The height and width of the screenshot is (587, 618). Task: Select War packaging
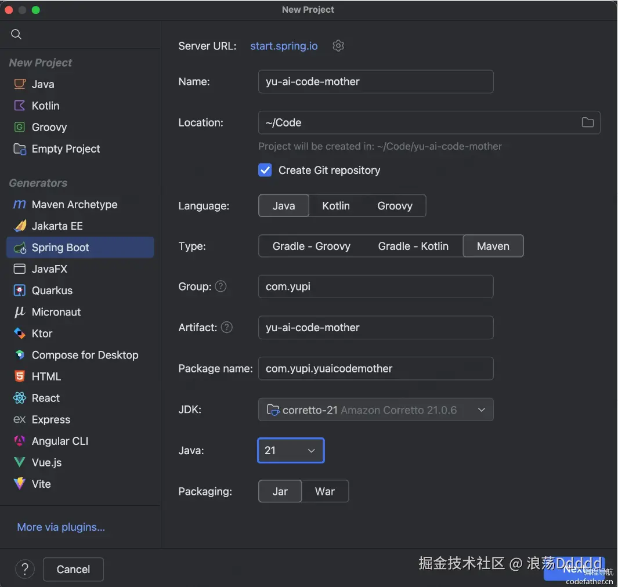click(x=325, y=491)
